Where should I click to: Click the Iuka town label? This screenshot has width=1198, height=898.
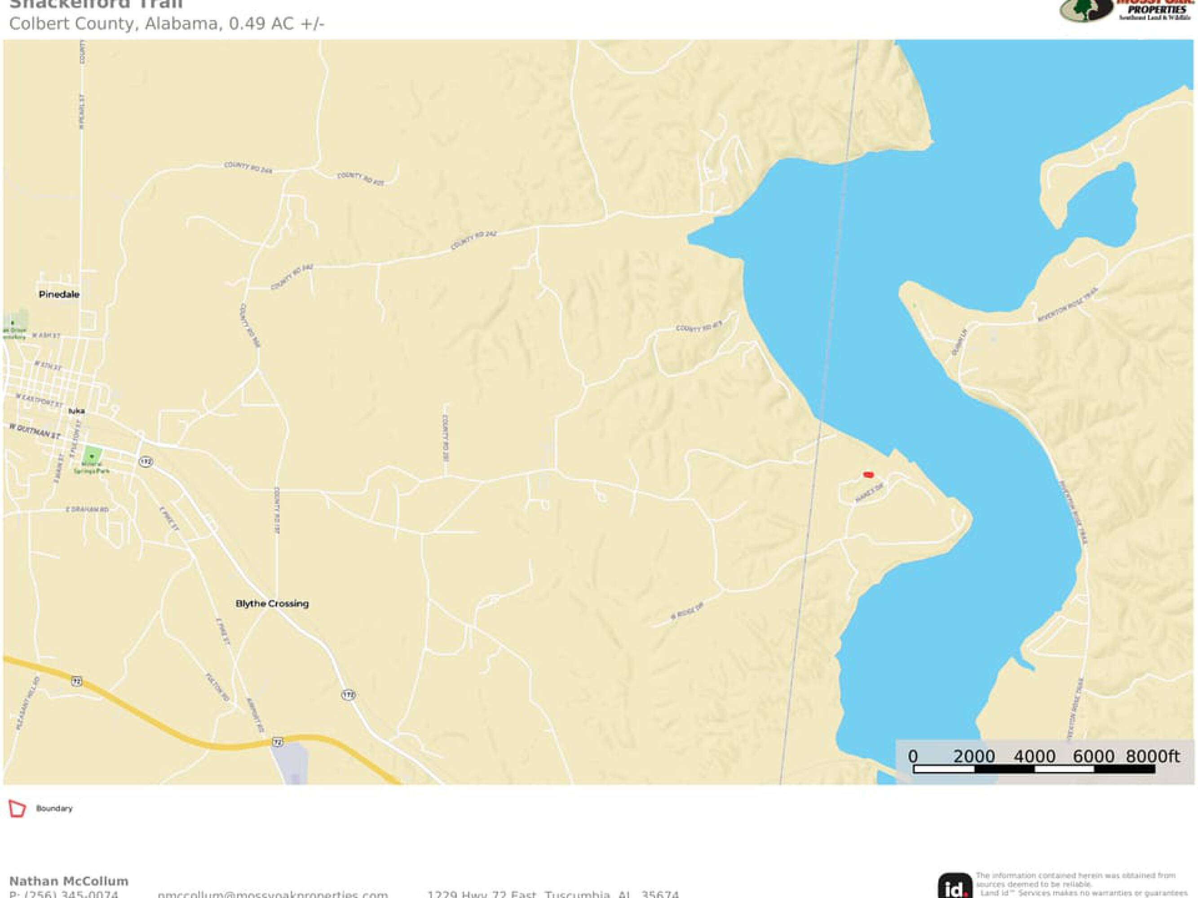76,411
